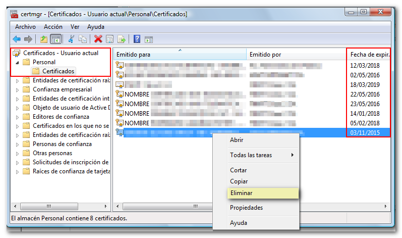Screen dimensions: 402x238
Task: Open the Archivo menu
Action: (x=25, y=26)
